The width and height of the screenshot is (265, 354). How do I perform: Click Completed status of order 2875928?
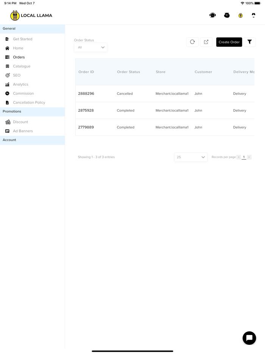[125, 110]
